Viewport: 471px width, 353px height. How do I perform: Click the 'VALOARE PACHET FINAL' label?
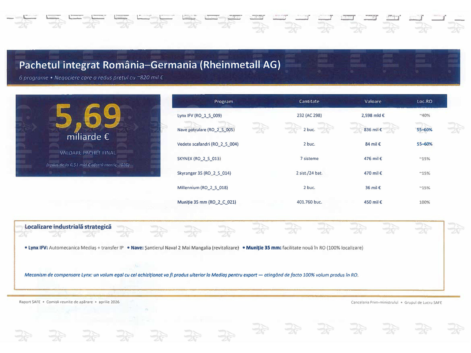pos(88,153)
